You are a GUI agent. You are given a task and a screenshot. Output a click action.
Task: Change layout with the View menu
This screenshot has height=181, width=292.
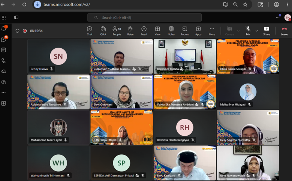coord(157,31)
